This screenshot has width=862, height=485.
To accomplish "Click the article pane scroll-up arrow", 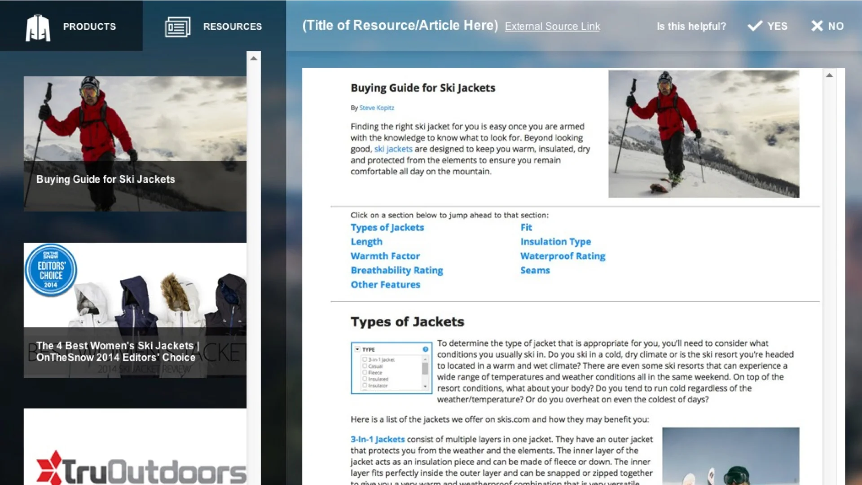I will tap(829, 75).
